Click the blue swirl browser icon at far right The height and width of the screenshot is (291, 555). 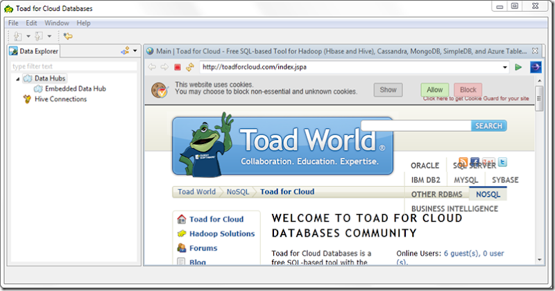(536, 67)
